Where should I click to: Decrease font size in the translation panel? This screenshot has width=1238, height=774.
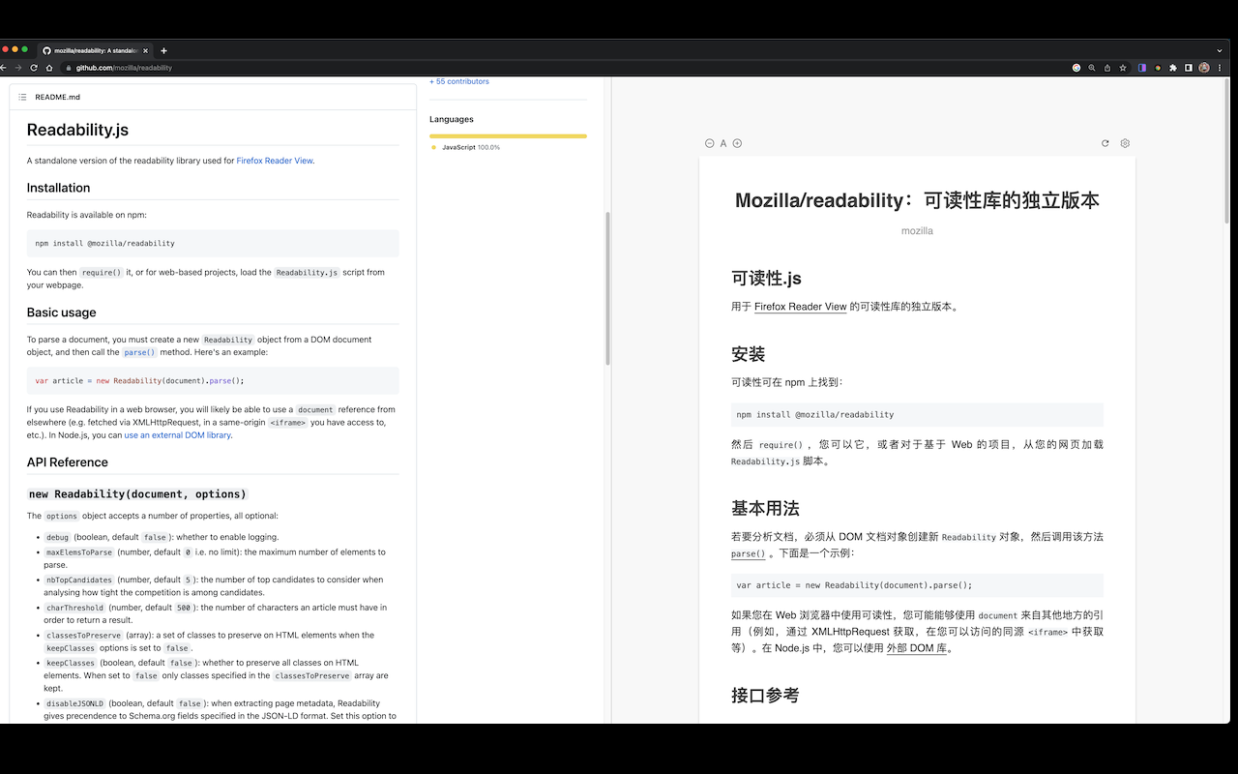709,142
